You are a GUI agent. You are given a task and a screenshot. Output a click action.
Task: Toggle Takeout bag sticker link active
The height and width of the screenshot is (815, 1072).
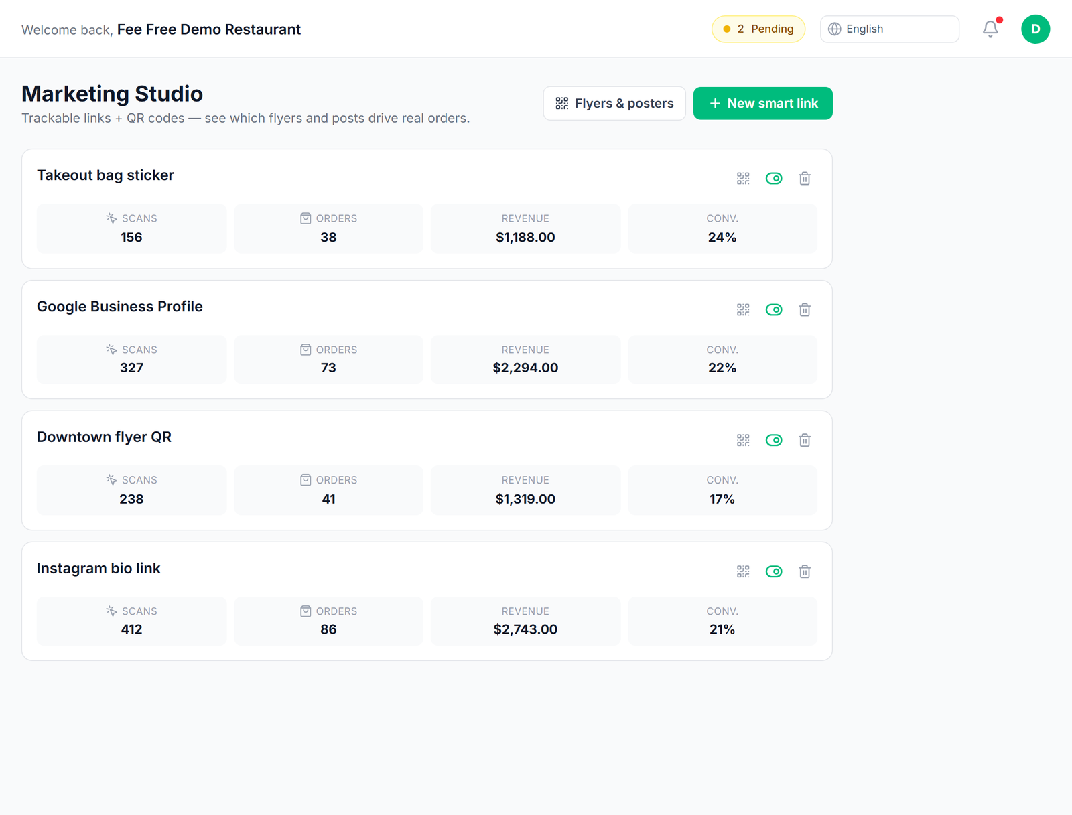[x=774, y=178]
